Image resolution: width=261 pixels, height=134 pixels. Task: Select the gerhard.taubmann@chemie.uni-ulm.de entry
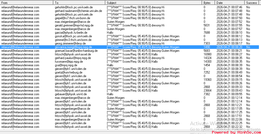[x=78, y=11]
